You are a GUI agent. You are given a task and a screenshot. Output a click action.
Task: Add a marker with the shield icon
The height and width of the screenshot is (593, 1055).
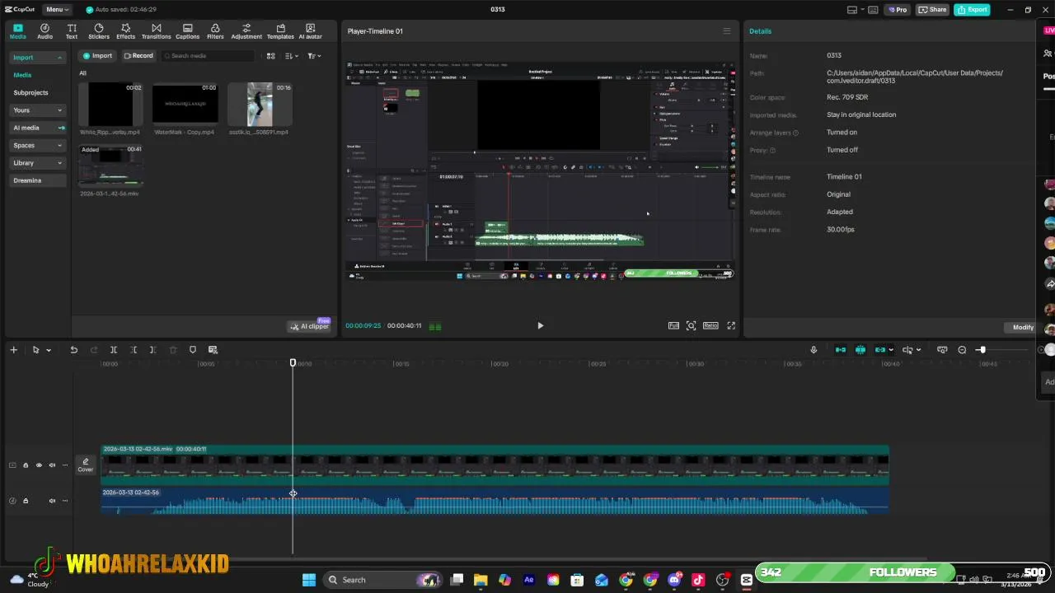tap(193, 350)
